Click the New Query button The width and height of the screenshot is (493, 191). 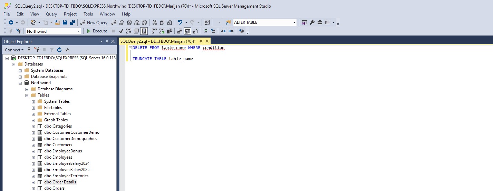[x=94, y=22]
